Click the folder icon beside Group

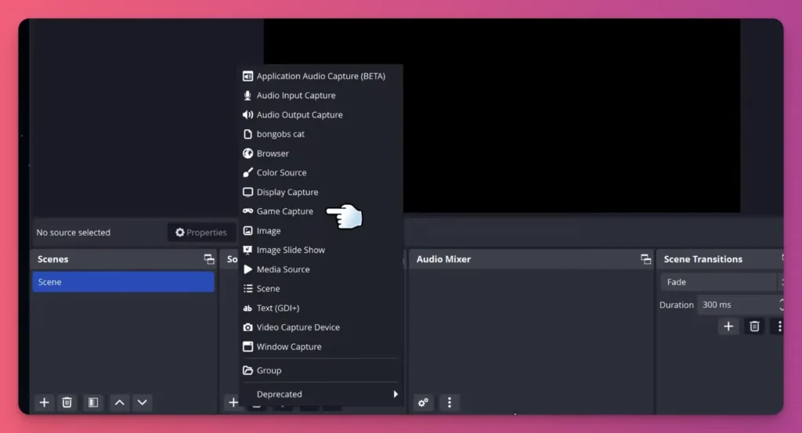[247, 370]
